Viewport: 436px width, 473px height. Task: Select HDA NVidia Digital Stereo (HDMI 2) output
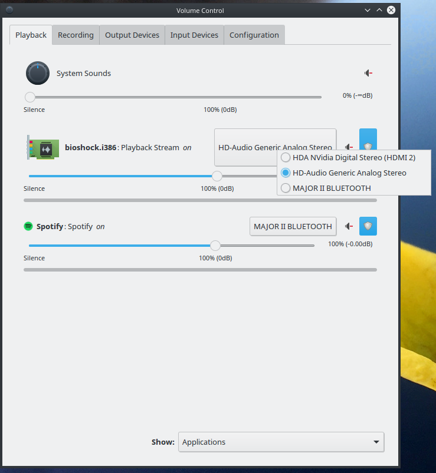pyautogui.click(x=354, y=157)
